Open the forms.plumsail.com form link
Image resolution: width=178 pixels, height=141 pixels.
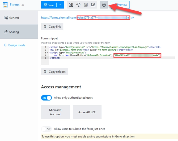click(85, 18)
